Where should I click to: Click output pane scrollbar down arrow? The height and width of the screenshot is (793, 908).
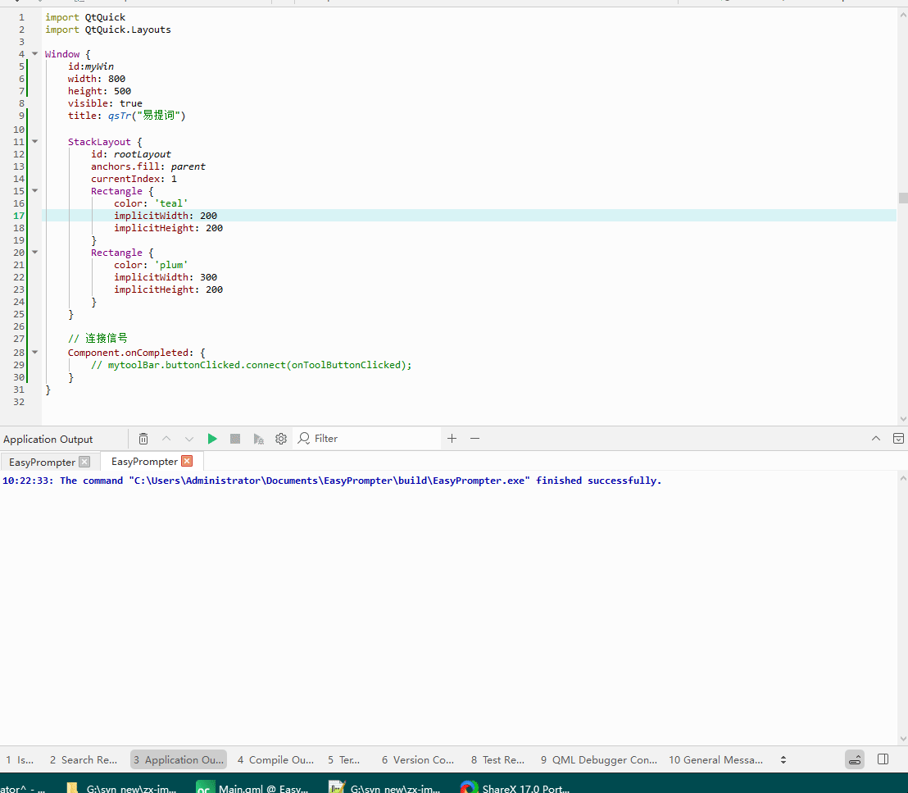[x=903, y=739]
